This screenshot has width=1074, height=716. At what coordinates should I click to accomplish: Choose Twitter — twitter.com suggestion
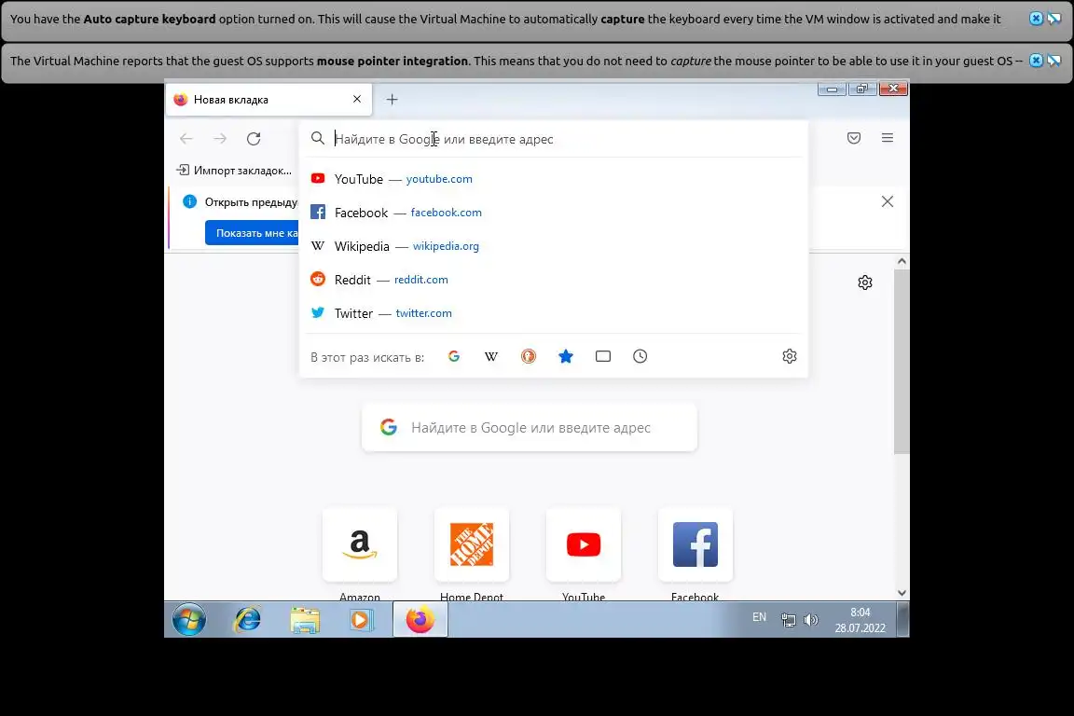click(x=554, y=313)
